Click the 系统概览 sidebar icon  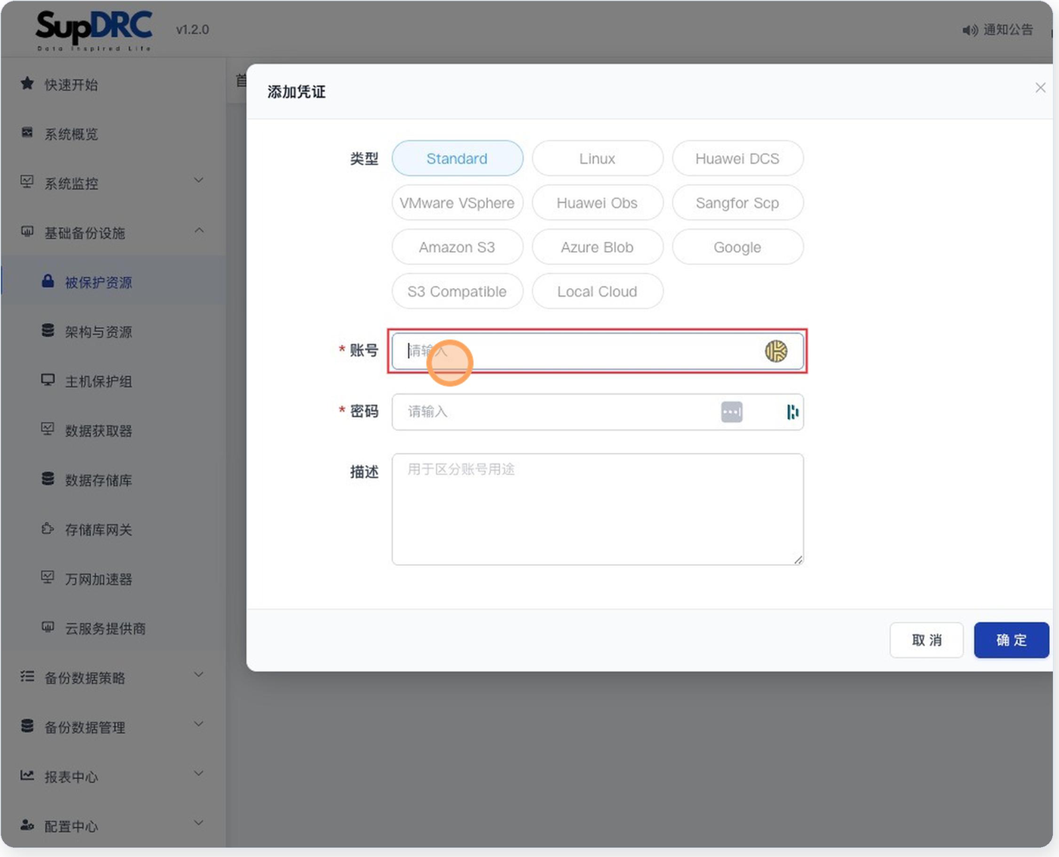27,132
